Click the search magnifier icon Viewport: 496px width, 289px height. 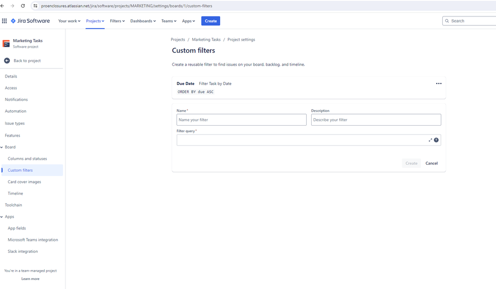[447, 21]
